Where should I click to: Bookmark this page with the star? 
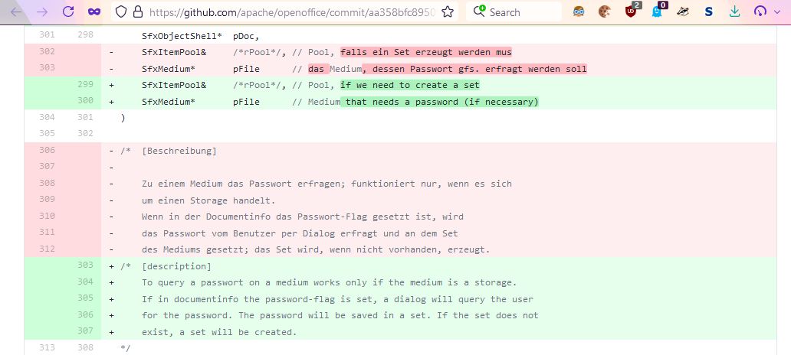(x=448, y=12)
